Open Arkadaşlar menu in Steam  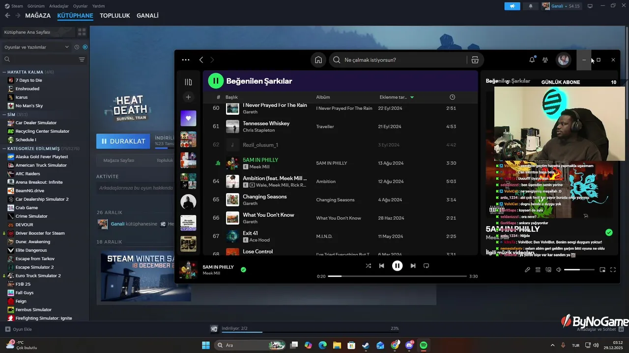59,6
